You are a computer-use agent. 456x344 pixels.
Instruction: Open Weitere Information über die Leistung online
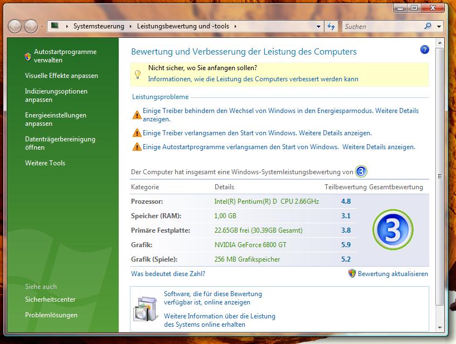(x=219, y=320)
